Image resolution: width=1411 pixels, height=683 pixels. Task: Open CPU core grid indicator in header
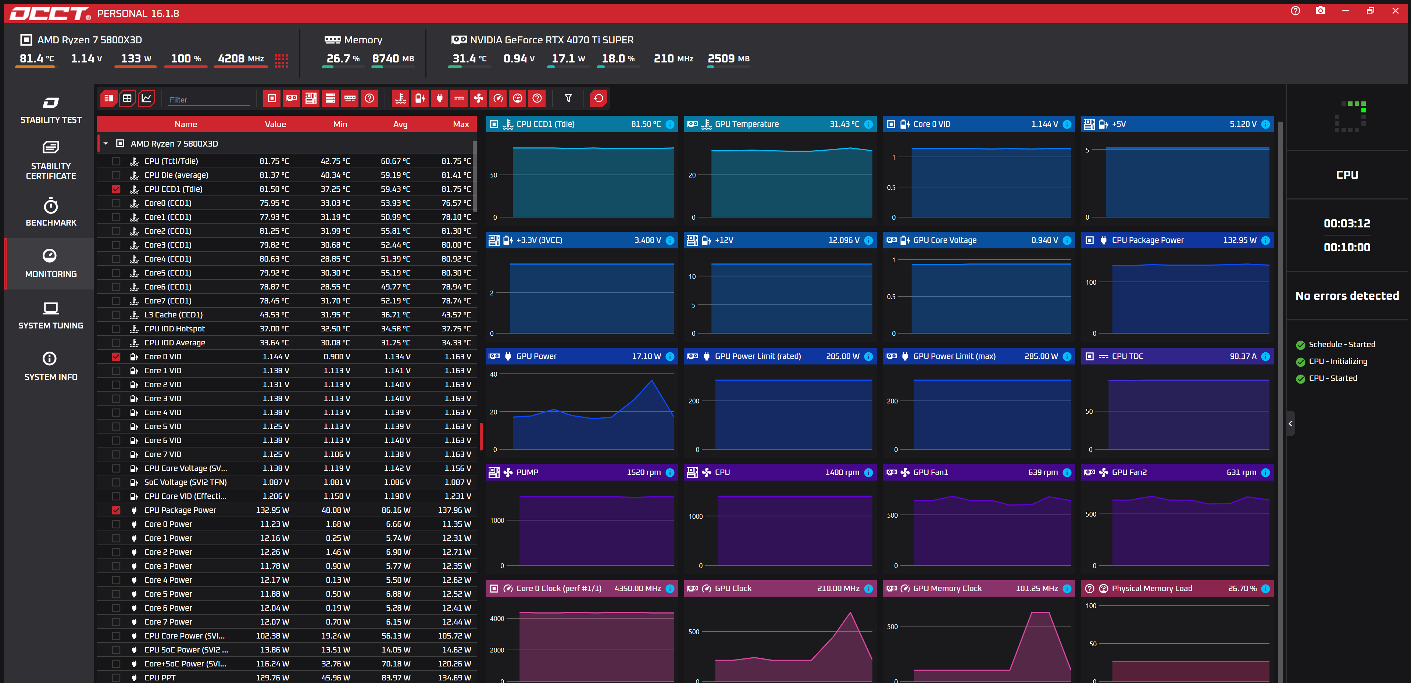(281, 60)
